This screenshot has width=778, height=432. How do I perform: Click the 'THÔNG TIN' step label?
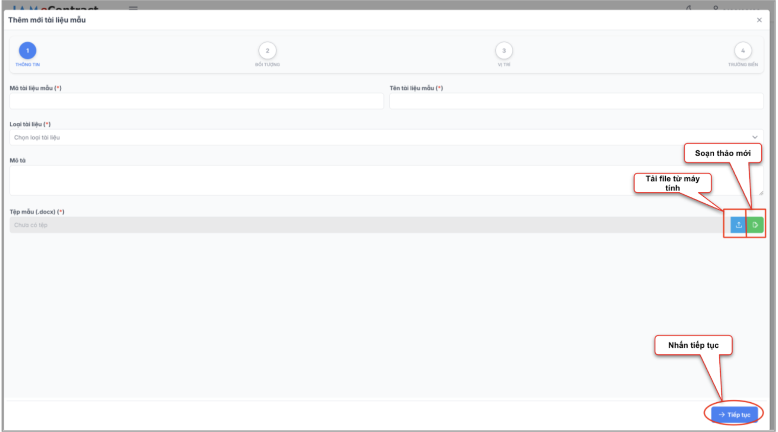pos(27,65)
